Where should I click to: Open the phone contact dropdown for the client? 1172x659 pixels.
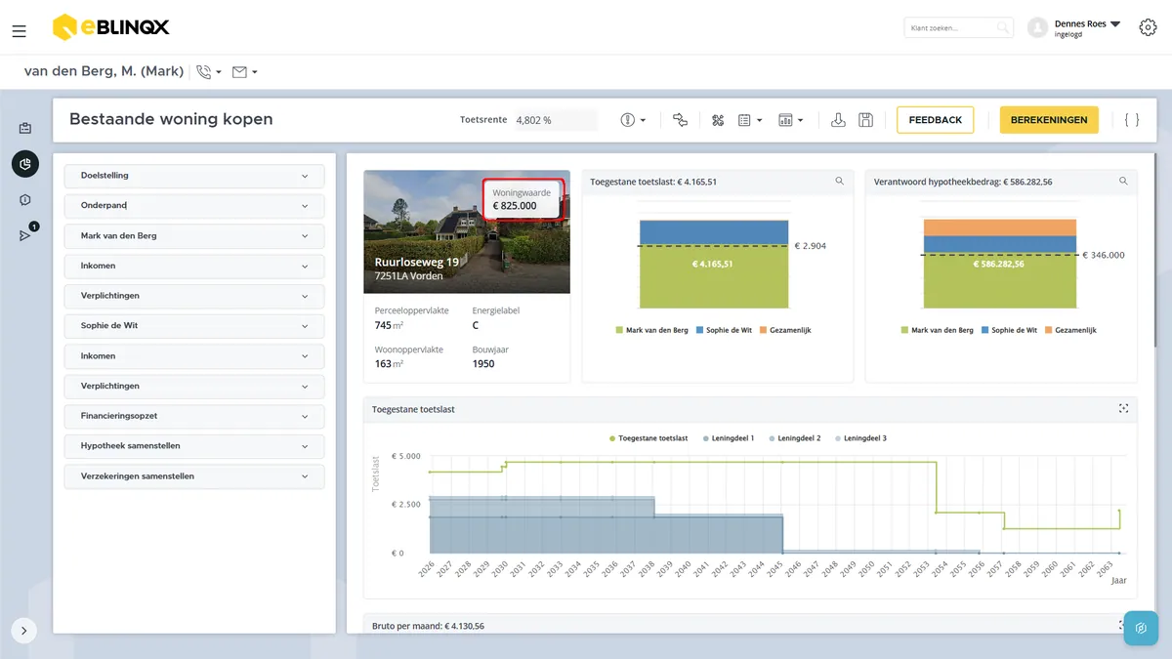(208, 71)
